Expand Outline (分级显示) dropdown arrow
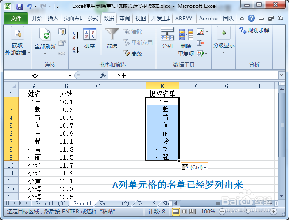 (224, 53)
